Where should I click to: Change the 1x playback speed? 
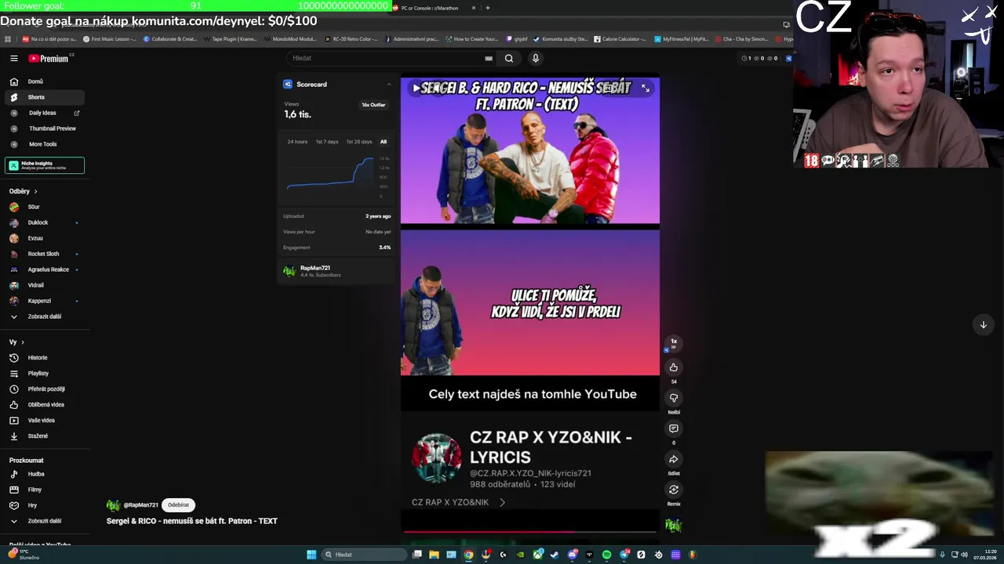point(673,343)
